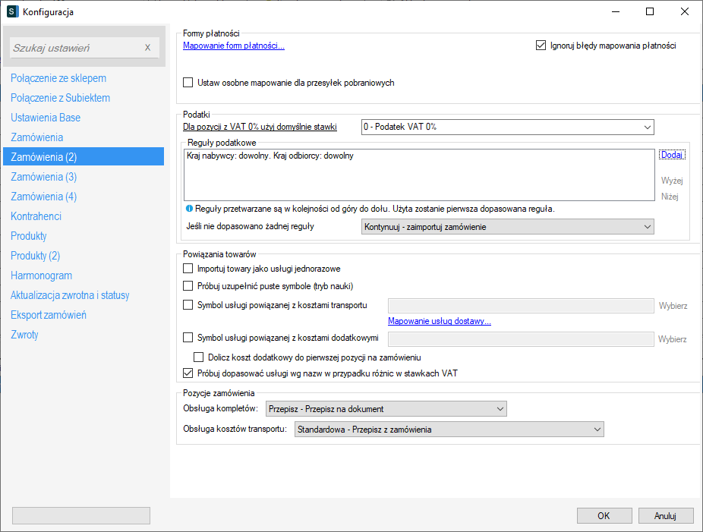The image size is (703, 532).
Task: Enable Importuj towary jako usługi jednorazowe
Action: pyautogui.click(x=189, y=269)
